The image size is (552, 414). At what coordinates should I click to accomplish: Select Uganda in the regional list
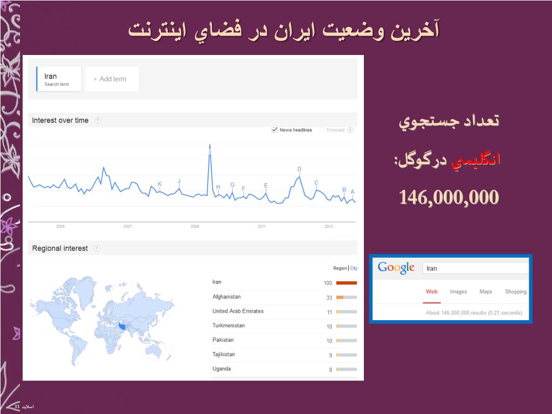pos(222,369)
